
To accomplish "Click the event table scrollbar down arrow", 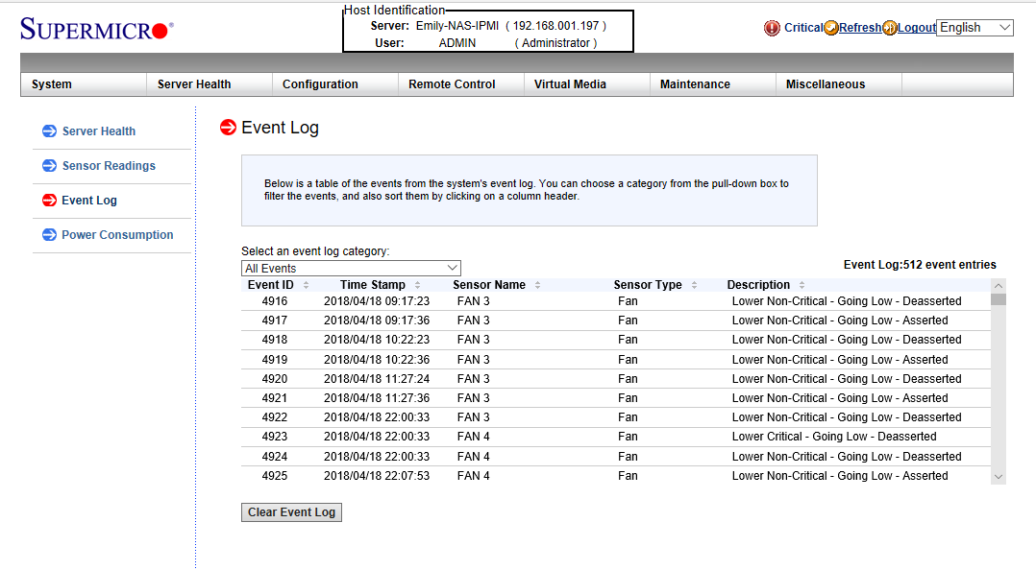I will [x=998, y=477].
